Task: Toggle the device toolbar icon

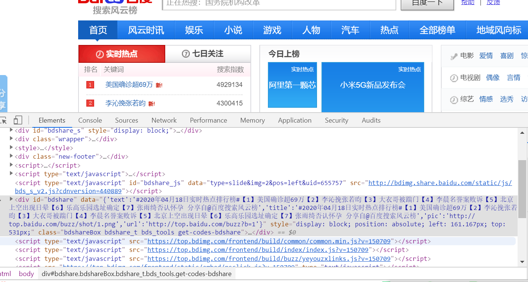Action: [17, 120]
